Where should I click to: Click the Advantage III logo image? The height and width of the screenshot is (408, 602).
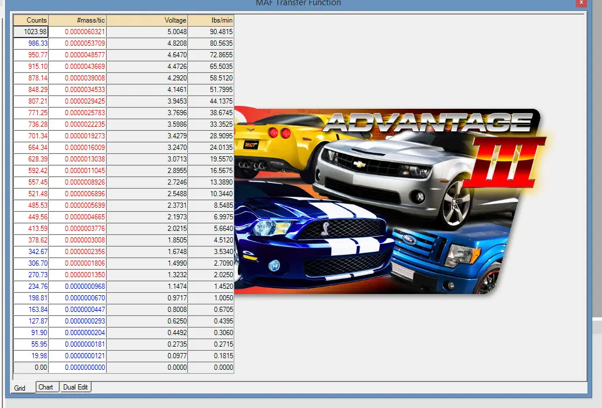point(390,201)
